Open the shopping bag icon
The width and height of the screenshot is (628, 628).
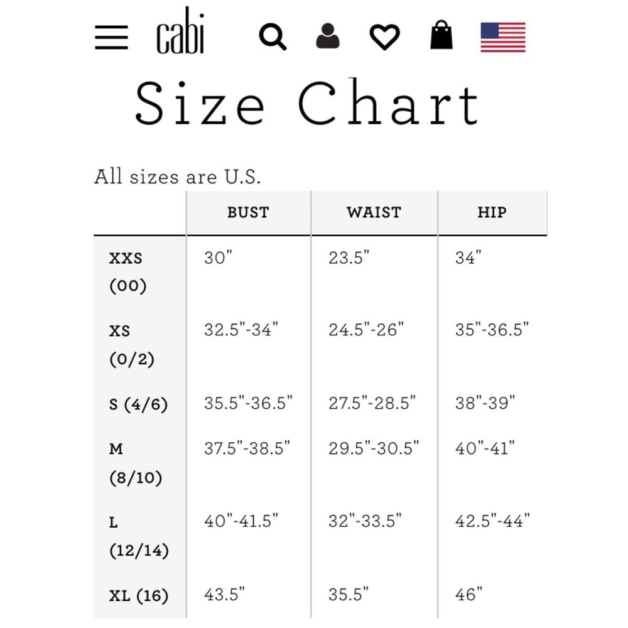pos(441,36)
